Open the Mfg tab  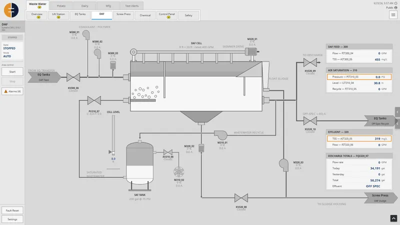108,6
